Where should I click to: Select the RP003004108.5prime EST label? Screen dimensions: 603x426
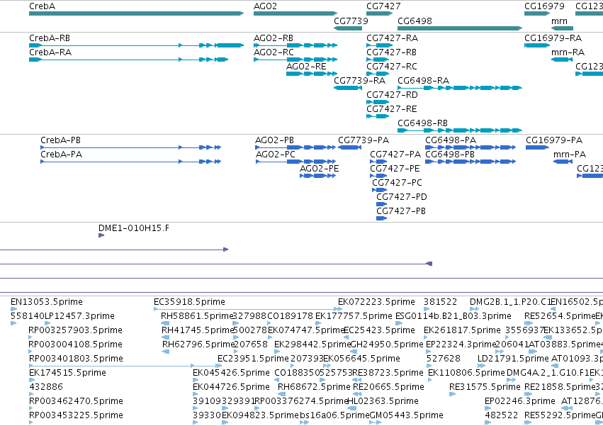[76, 344]
